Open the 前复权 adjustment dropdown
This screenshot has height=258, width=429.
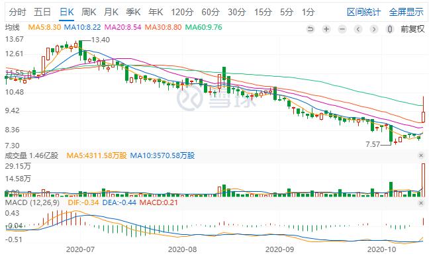[412, 29]
